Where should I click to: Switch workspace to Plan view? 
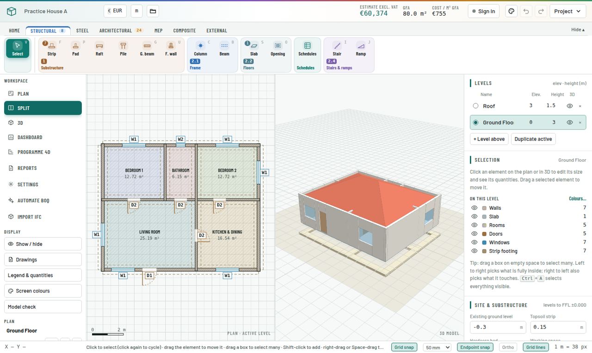[x=43, y=94]
